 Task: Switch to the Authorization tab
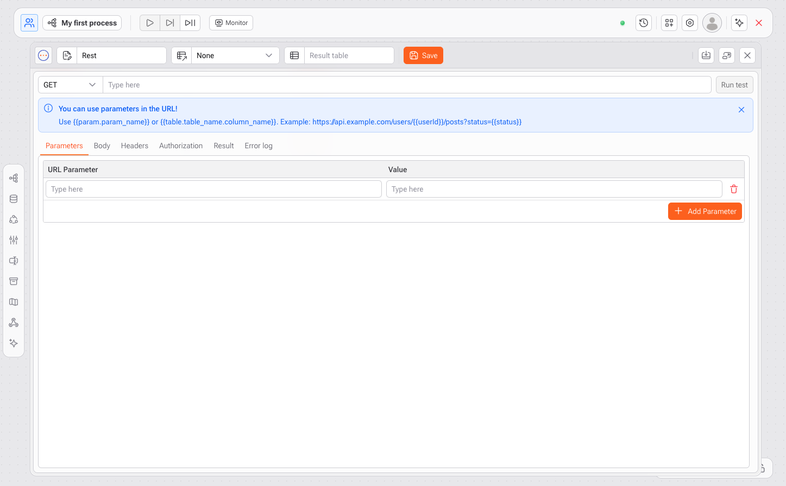(x=181, y=146)
